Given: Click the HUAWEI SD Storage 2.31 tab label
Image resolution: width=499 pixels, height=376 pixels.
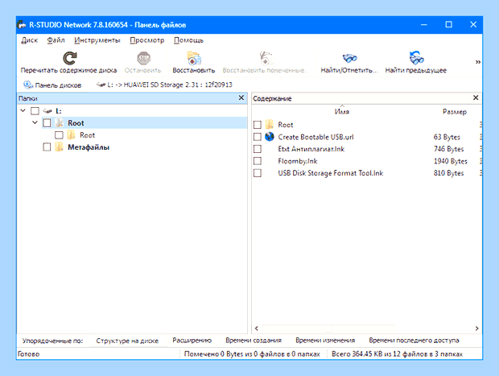Looking at the screenshot, I should [170, 85].
